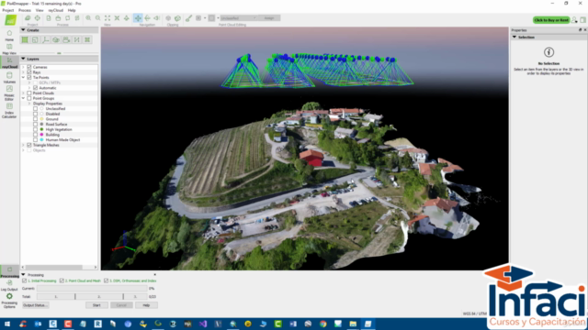Open the Index Calculator view
588x330 pixels.
point(9,110)
